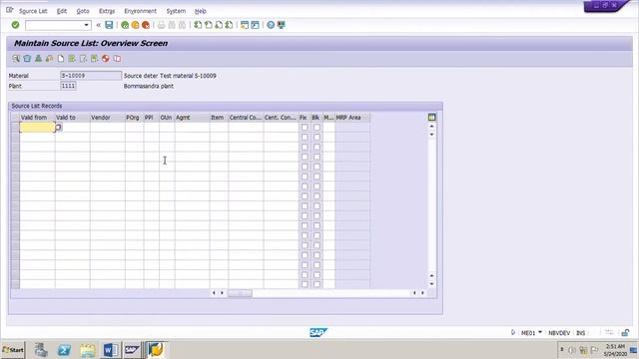The image size is (639, 359).
Task: Click the red-white circular icon in application toolbar
Action: 106,59
